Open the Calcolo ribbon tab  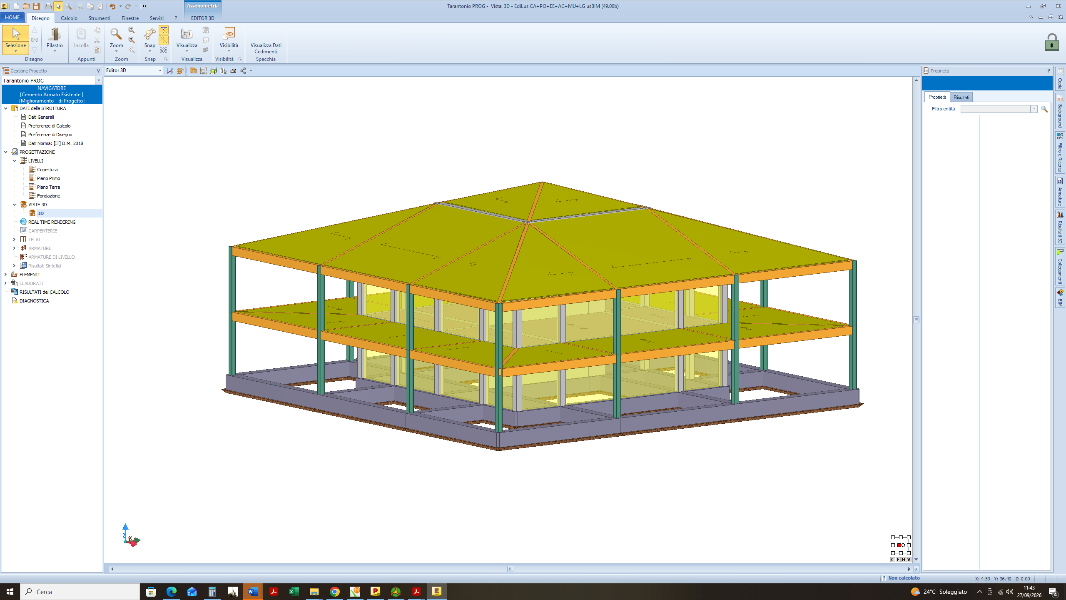[x=69, y=18]
